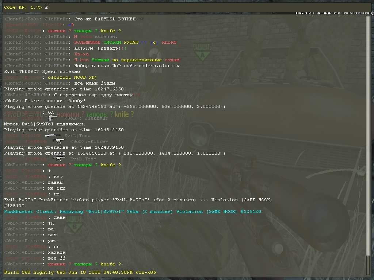Click the smoke grenade line with 1624746150
The image size is (374, 280).
(x=114, y=106)
